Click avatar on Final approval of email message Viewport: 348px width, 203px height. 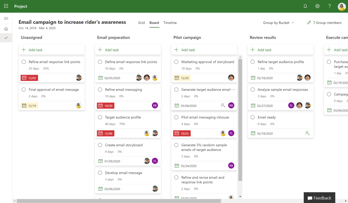coord(79,105)
